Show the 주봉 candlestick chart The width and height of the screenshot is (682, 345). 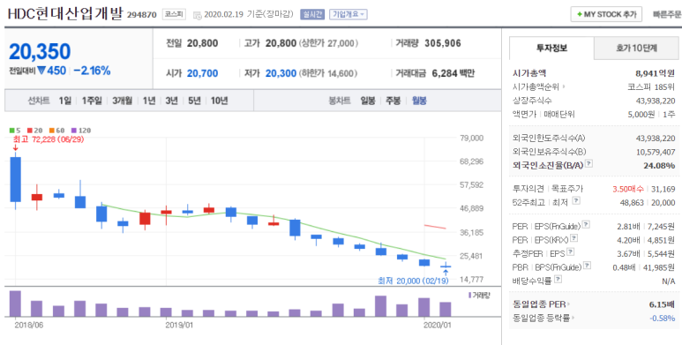pos(393,101)
